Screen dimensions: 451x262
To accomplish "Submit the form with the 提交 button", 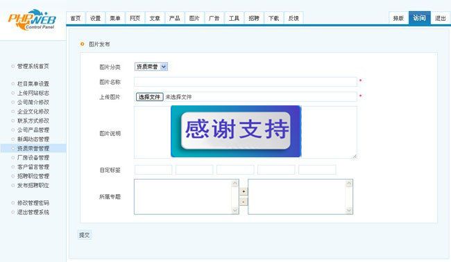I will pyautogui.click(x=84, y=235).
